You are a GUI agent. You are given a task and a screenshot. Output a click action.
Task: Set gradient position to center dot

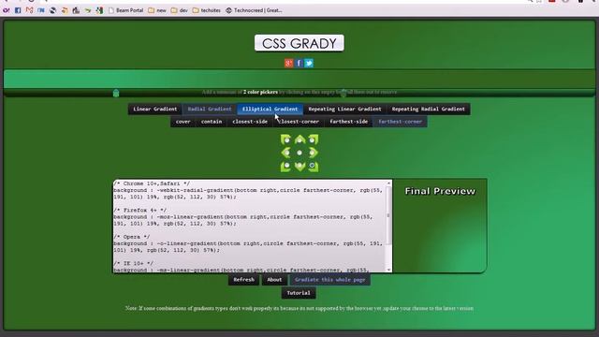click(x=299, y=153)
